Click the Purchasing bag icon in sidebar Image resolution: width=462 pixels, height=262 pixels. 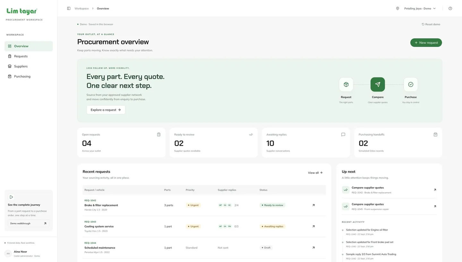point(10,76)
